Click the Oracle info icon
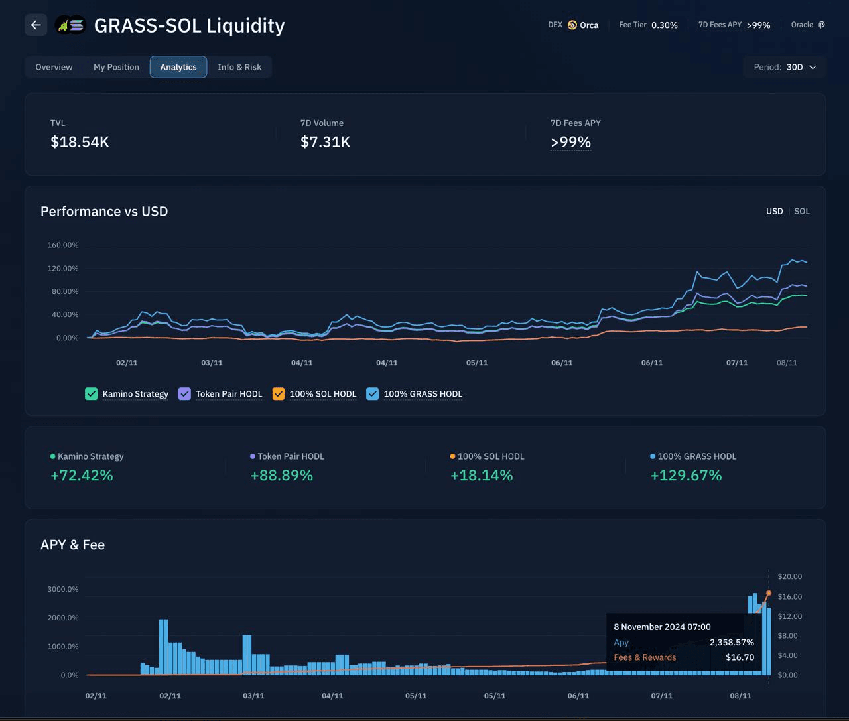The height and width of the screenshot is (721, 849). 821,25
